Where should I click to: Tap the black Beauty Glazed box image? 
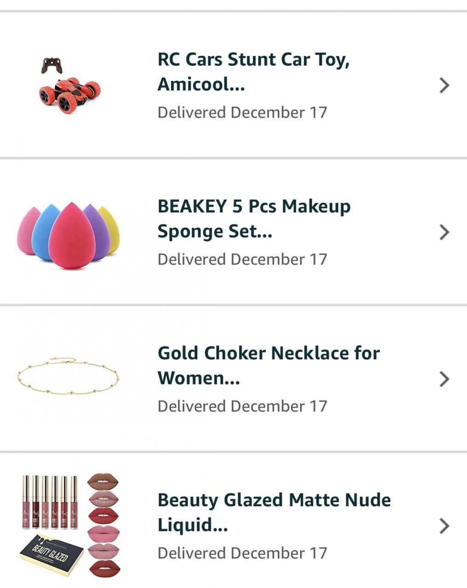point(51,554)
